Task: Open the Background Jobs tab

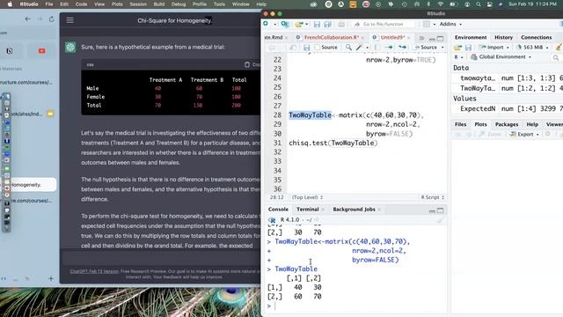Action: pos(354,210)
